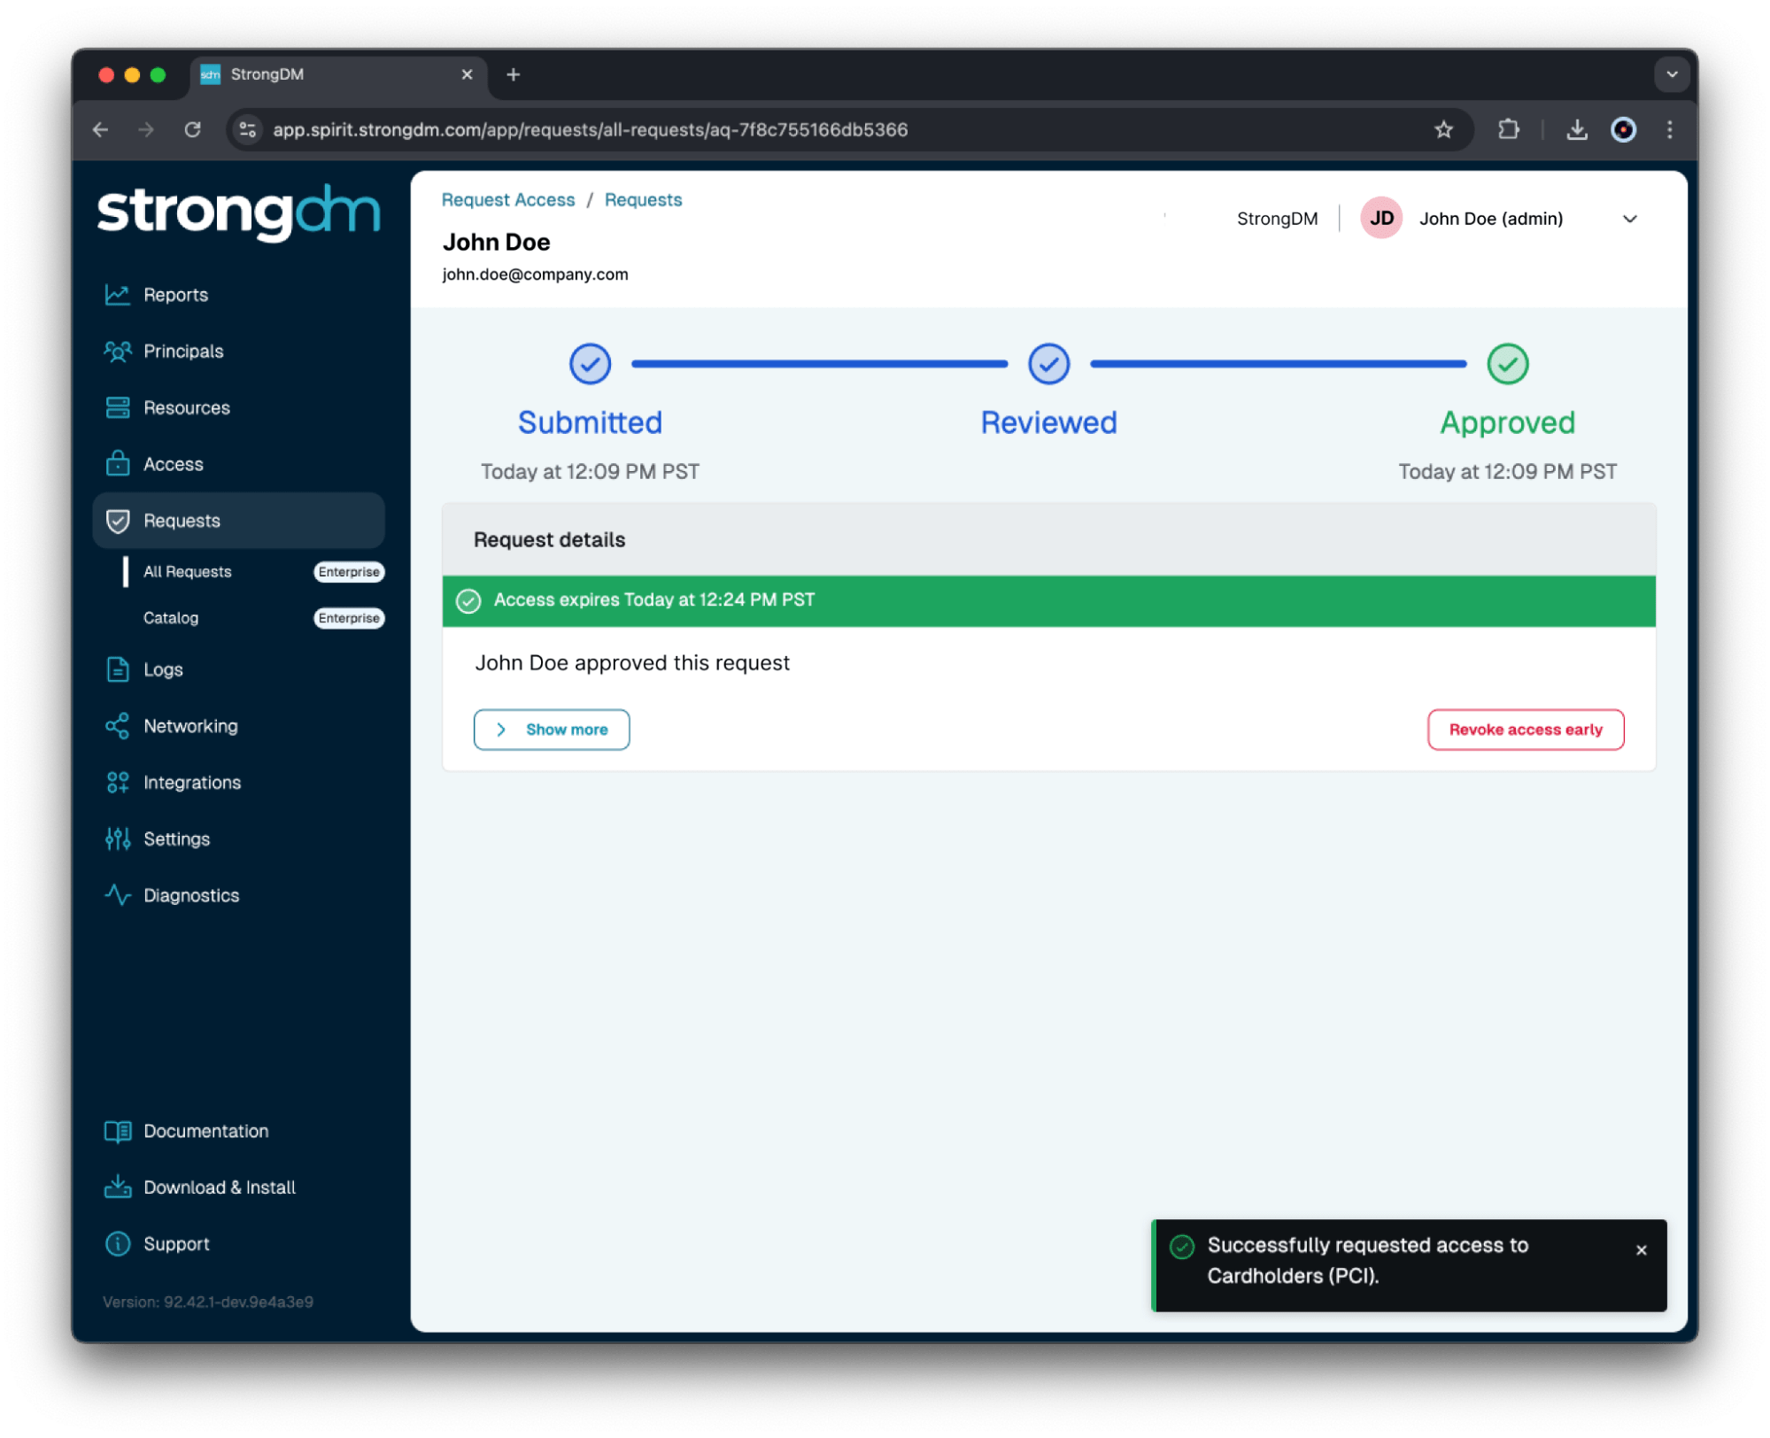Click the Settings sliders icon
This screenshot has height=1438, width=1770.
click(118, 839)
